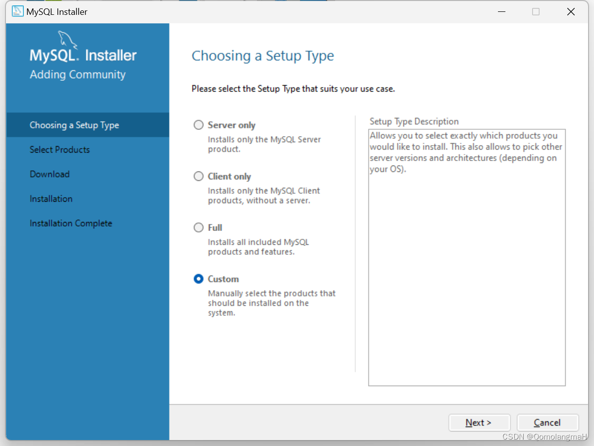Click 'Manually select the products' description text
The width and height of the screenshot is (594, 446).
pyautogui.click(x=272, y=303)
